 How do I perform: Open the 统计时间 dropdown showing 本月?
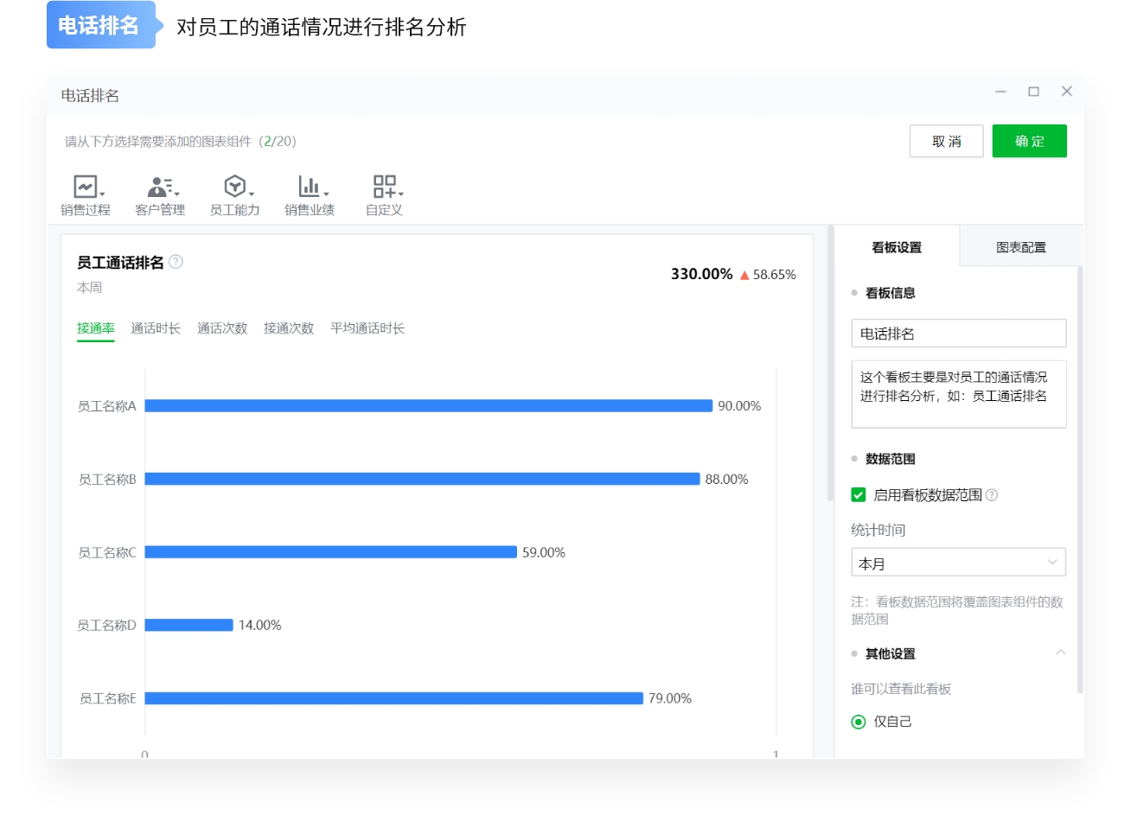[x=958, y=563]
